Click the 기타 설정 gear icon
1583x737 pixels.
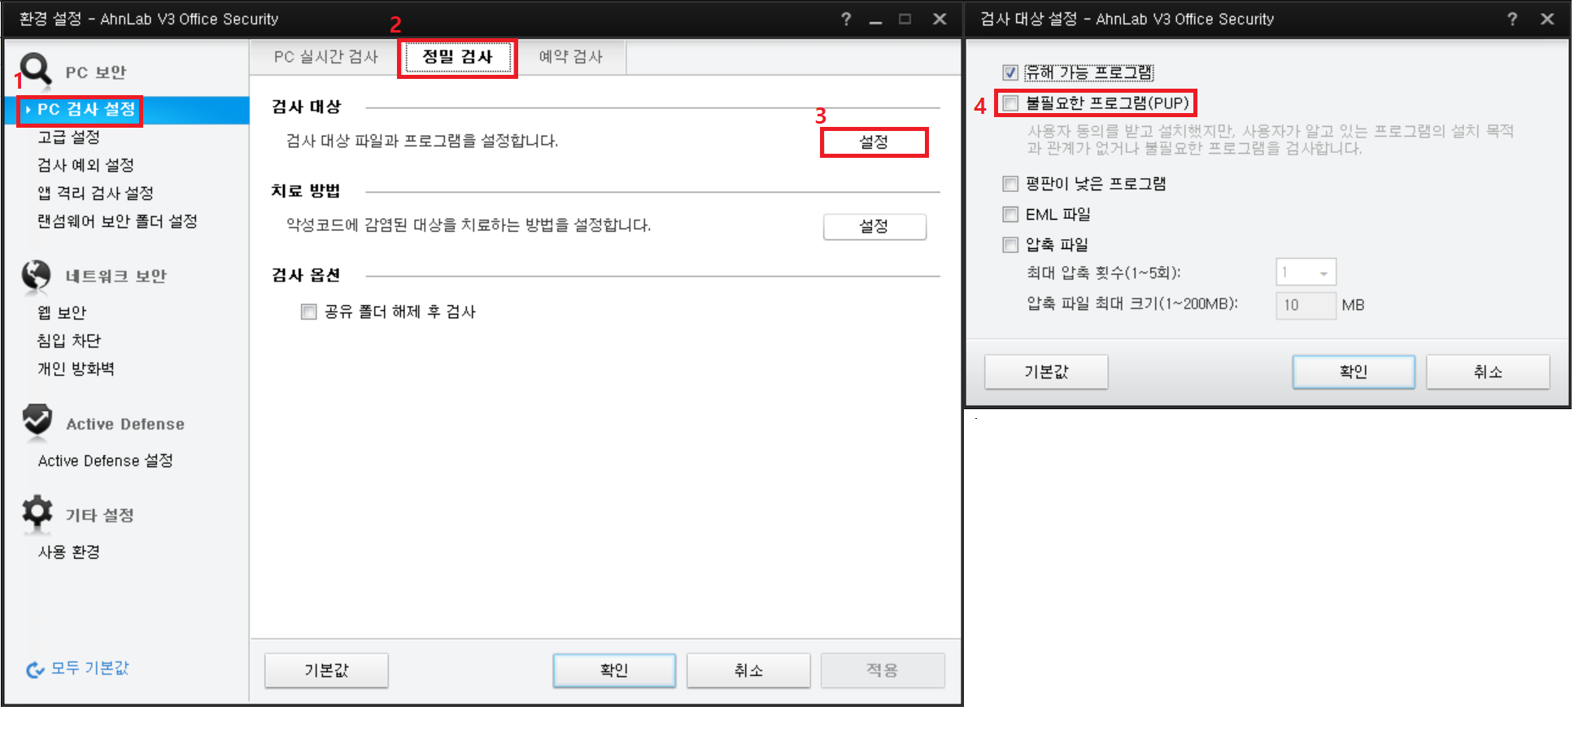pos(37,512)
